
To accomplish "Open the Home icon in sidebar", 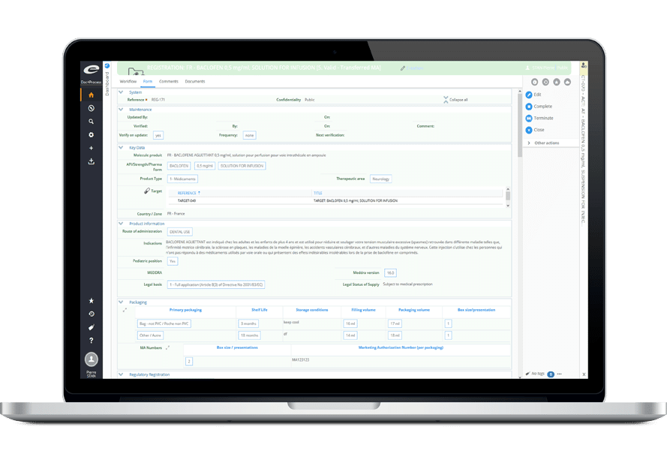I will click(x=91, y=95).
